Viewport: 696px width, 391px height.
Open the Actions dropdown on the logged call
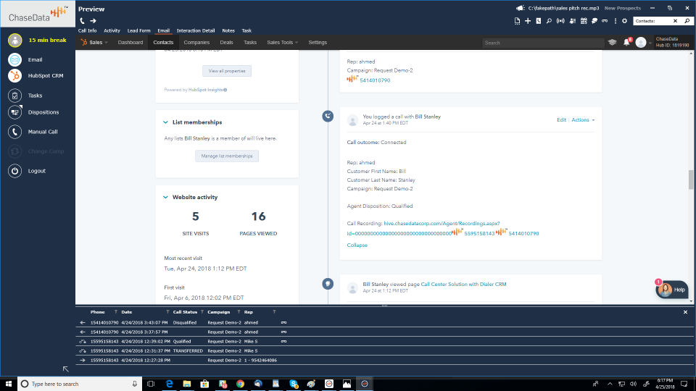[583, 120]
